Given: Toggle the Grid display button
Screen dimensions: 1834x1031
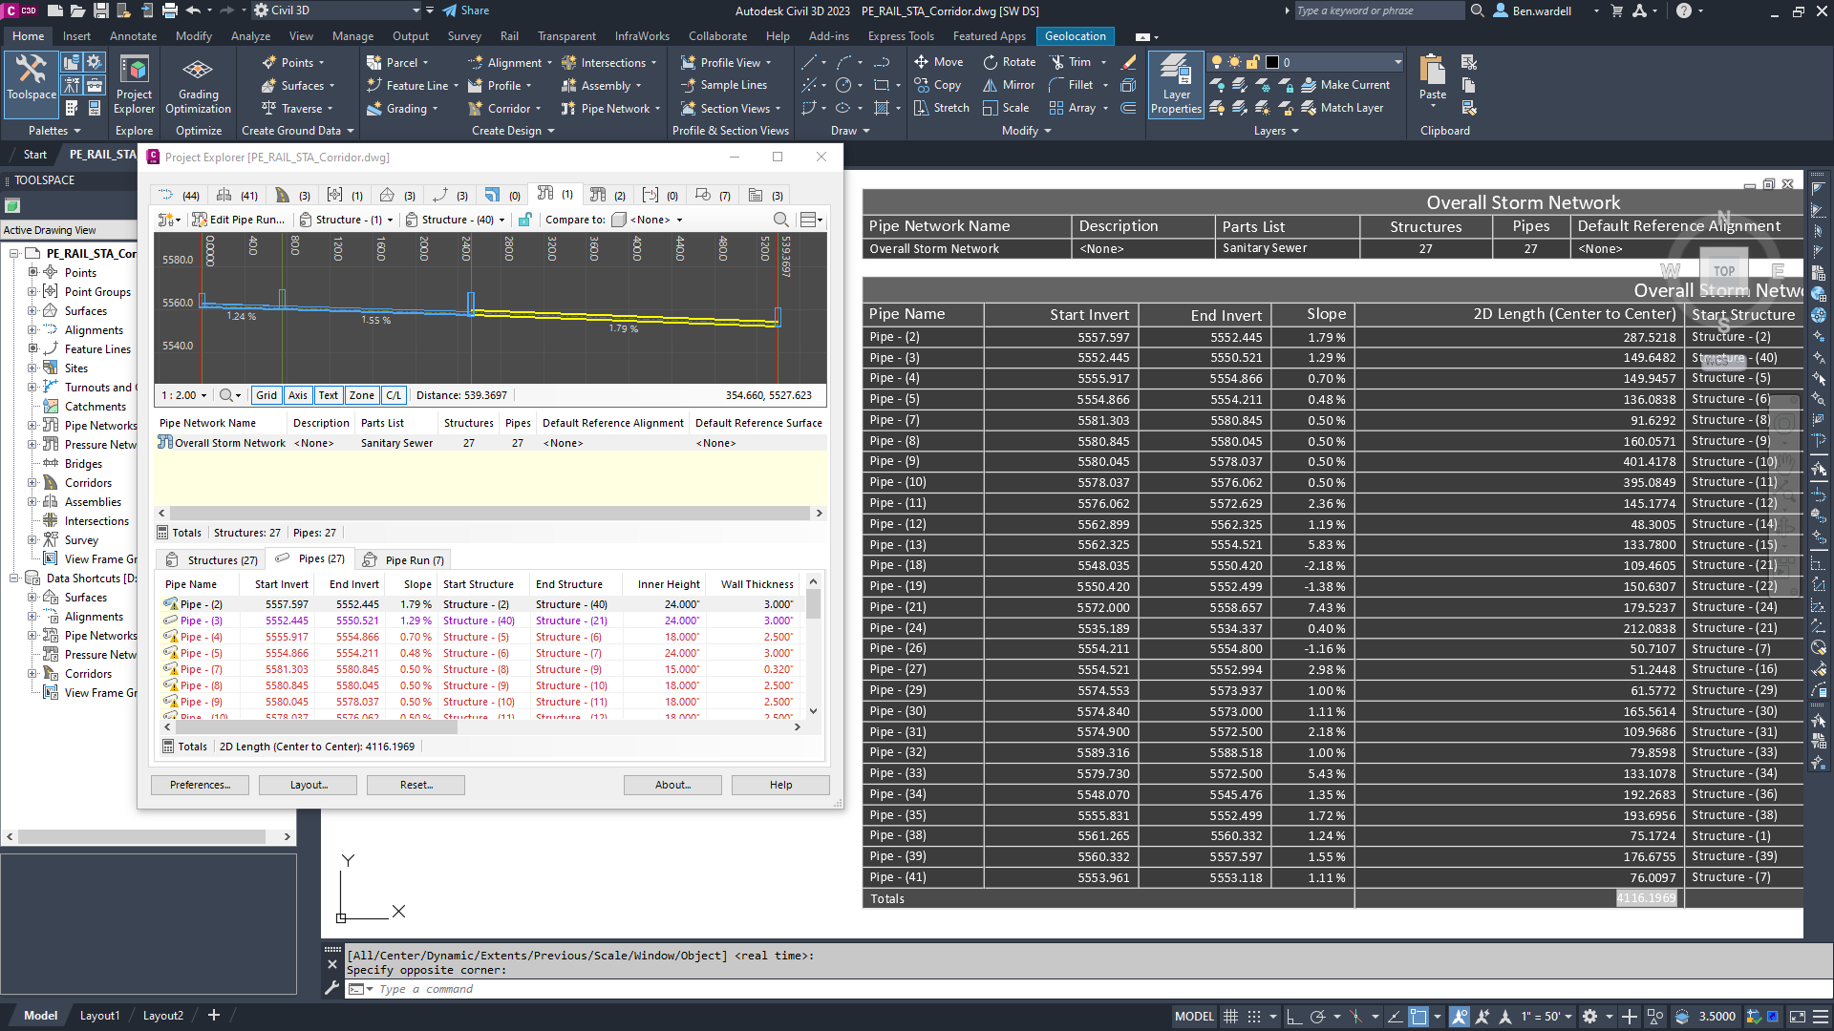Looking at the screenshot, I should [x=267, y=395].
